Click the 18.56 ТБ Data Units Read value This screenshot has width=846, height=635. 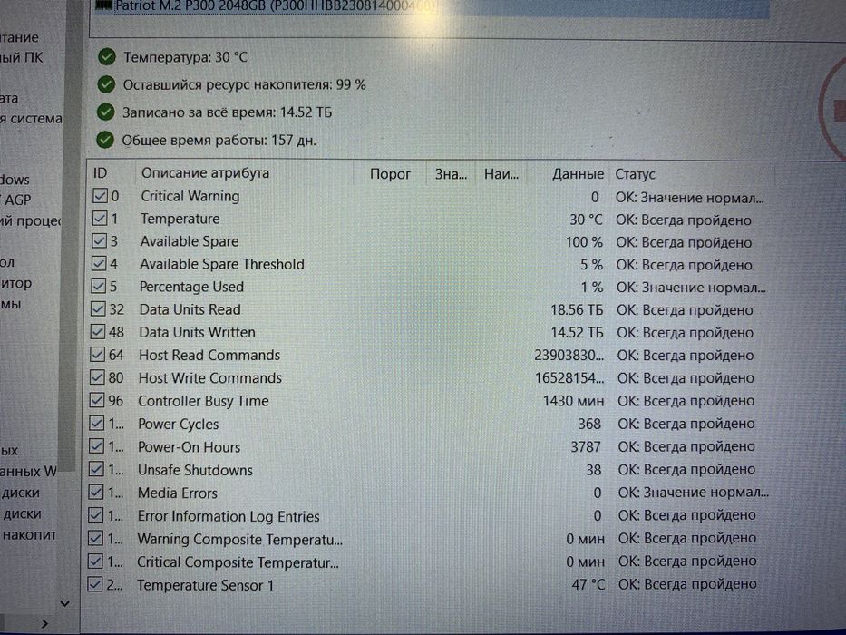click(x=576, y=310)
